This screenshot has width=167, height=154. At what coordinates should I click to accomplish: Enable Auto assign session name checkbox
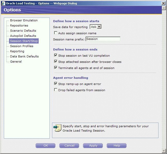(x=56, y=33)
